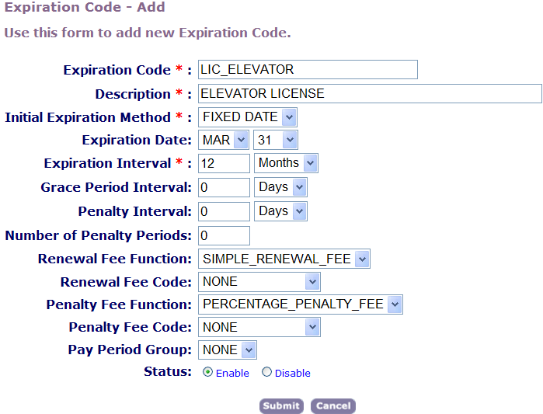Click the Submit button
This screenshot has width=543, height=414.
(x=281, y=405)
